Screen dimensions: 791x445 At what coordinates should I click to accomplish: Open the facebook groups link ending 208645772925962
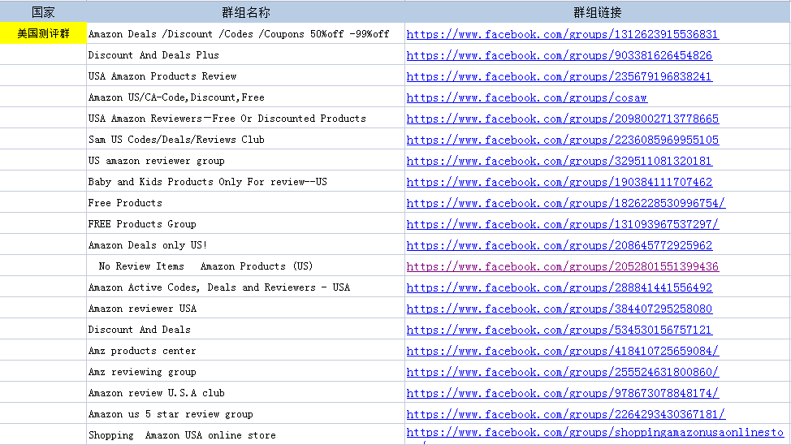(560, 246)
